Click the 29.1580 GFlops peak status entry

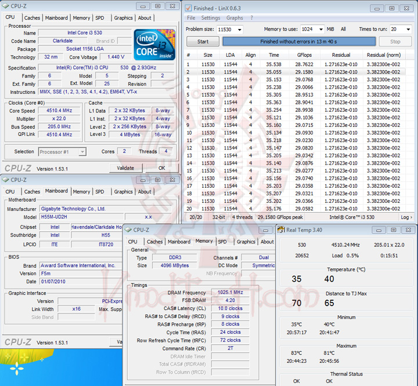(x=280, y=217)
